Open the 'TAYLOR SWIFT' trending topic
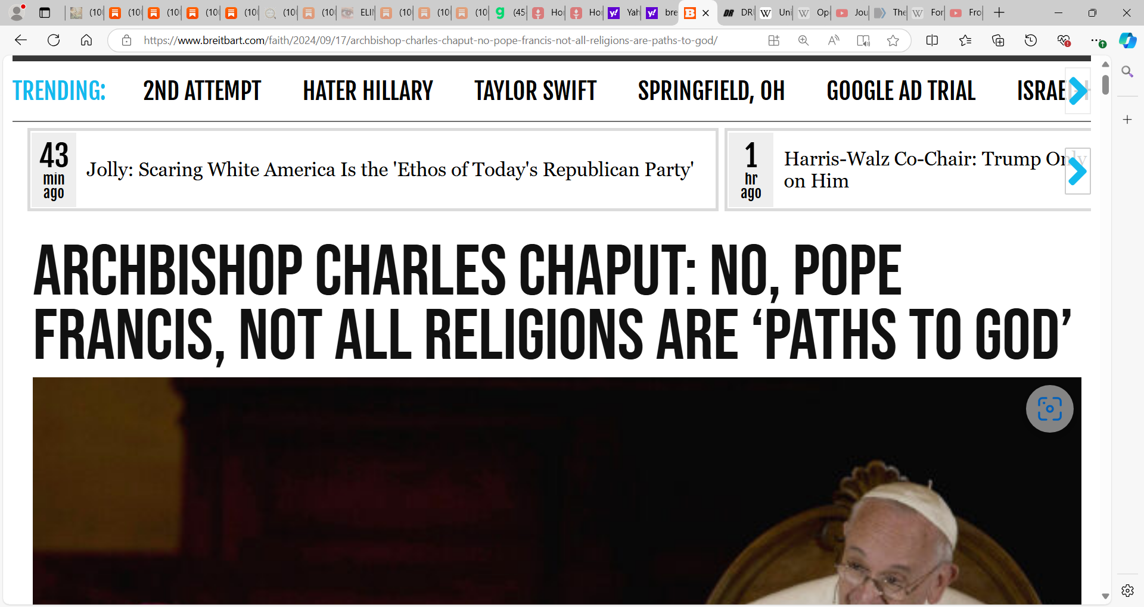Image resolution: width=1144 pixels, height=607 pixels. [x=535, y=91]
